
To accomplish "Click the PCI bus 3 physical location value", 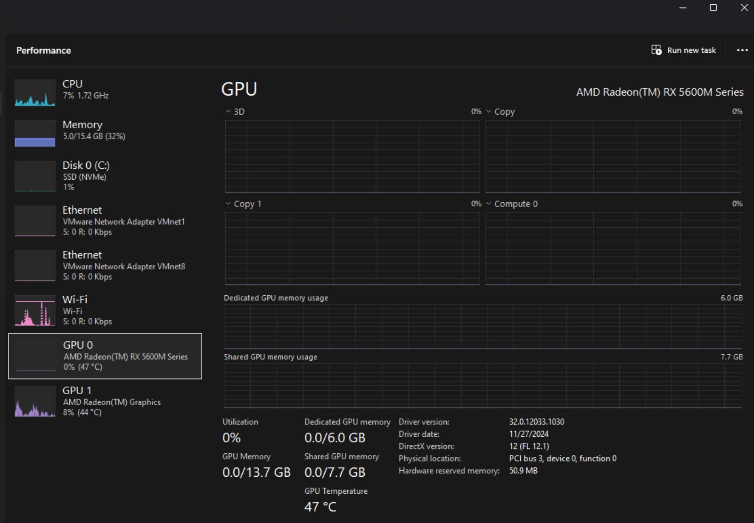I will point(563,458).
